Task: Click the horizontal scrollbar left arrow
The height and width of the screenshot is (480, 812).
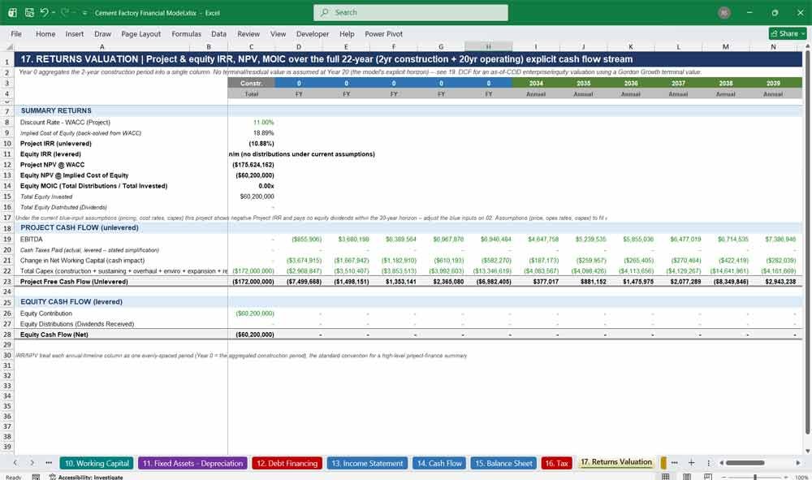Action: coord(721,463)
